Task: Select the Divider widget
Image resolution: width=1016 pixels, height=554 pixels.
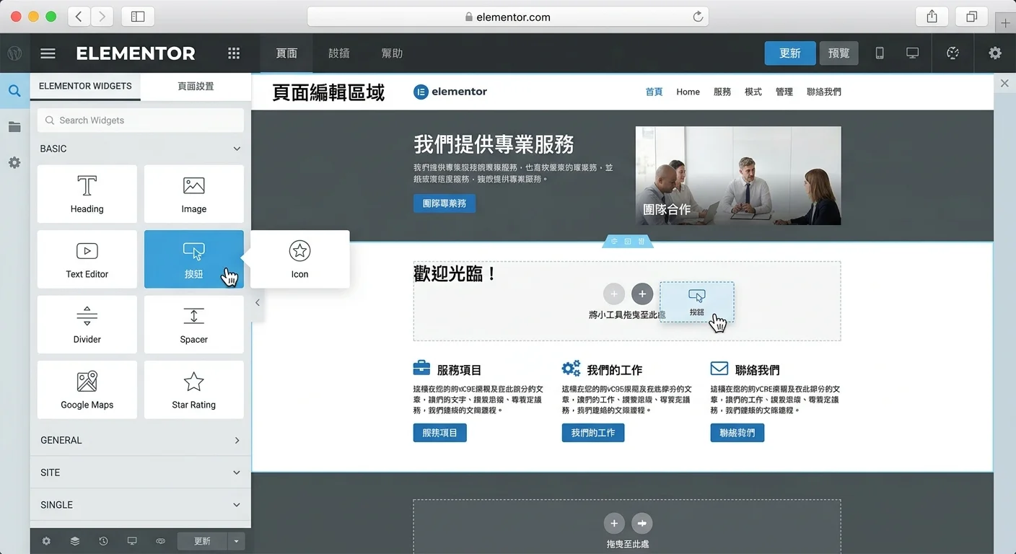Action: point(87,324)
